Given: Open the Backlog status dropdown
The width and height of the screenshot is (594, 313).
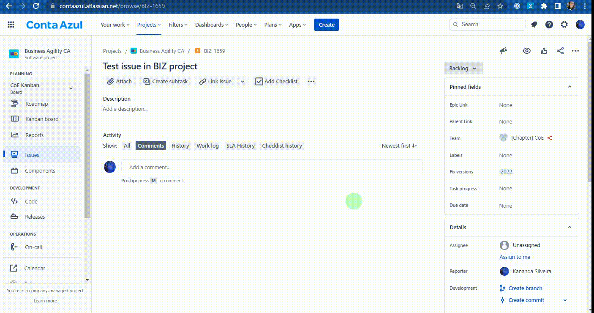Looking at the screenshot, I should [463, 68].
